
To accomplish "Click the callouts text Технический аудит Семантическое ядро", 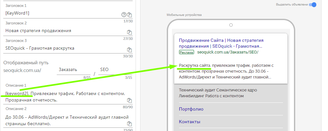I will coord(218,93).
